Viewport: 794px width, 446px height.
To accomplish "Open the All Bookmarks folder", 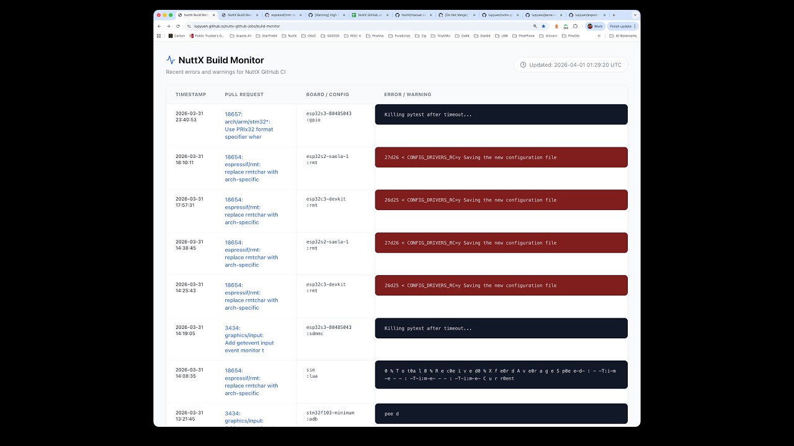I will 623,36.
